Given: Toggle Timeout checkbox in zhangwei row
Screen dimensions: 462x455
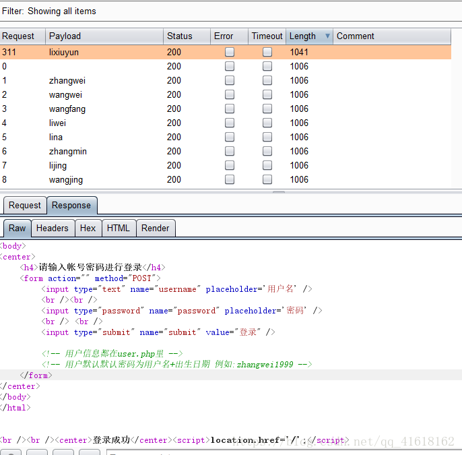Looking at the screenshot, I should (267, 80).
